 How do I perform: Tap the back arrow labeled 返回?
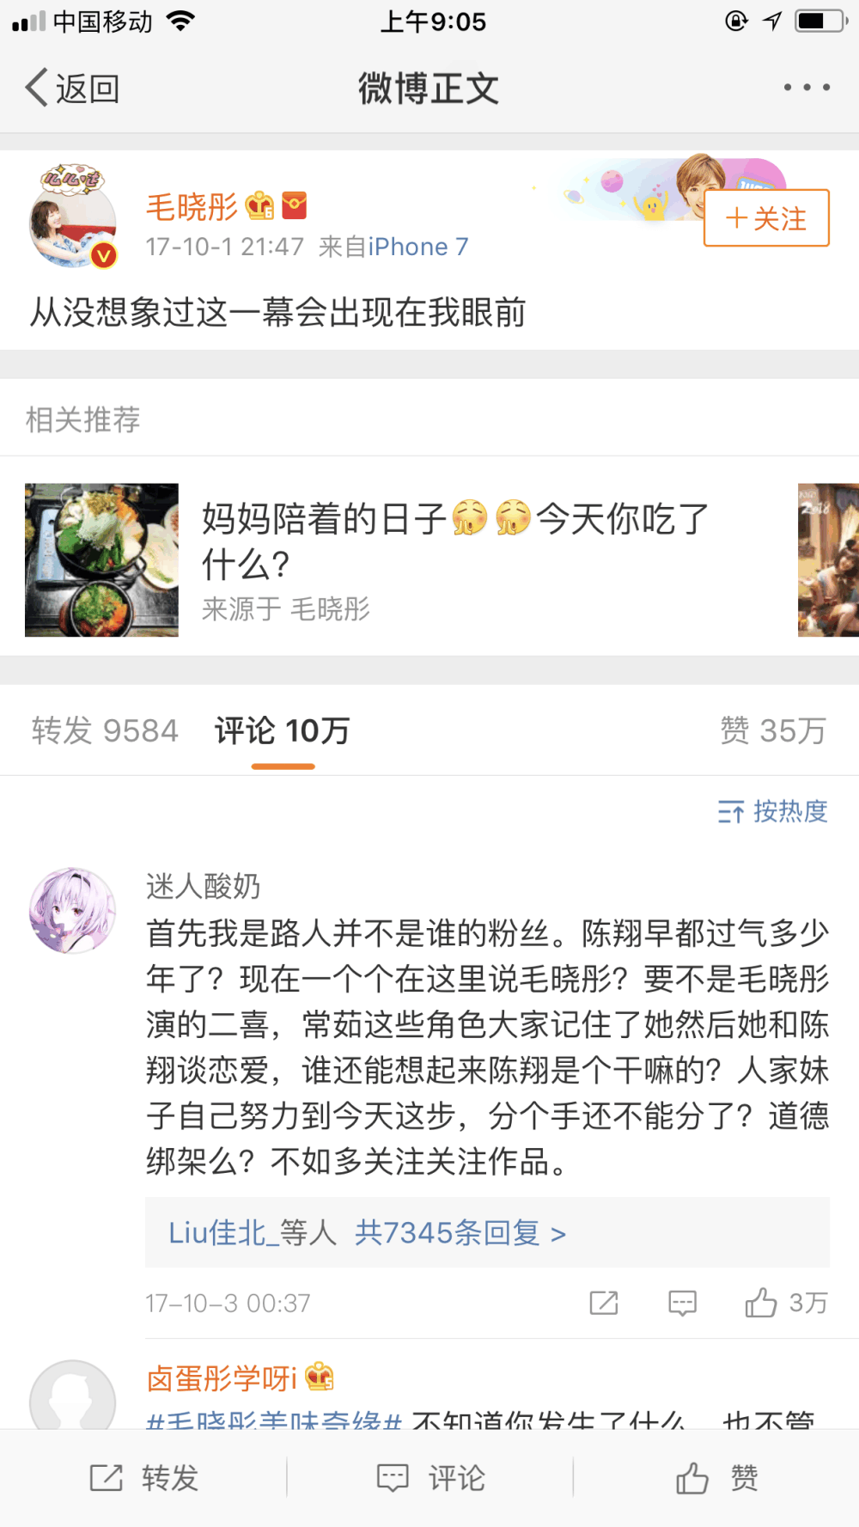73,89
